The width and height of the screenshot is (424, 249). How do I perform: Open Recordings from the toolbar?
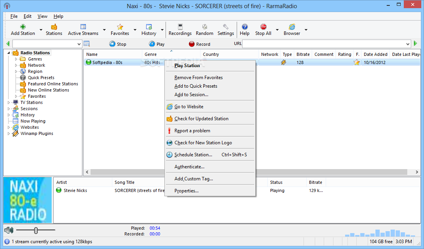180,30
